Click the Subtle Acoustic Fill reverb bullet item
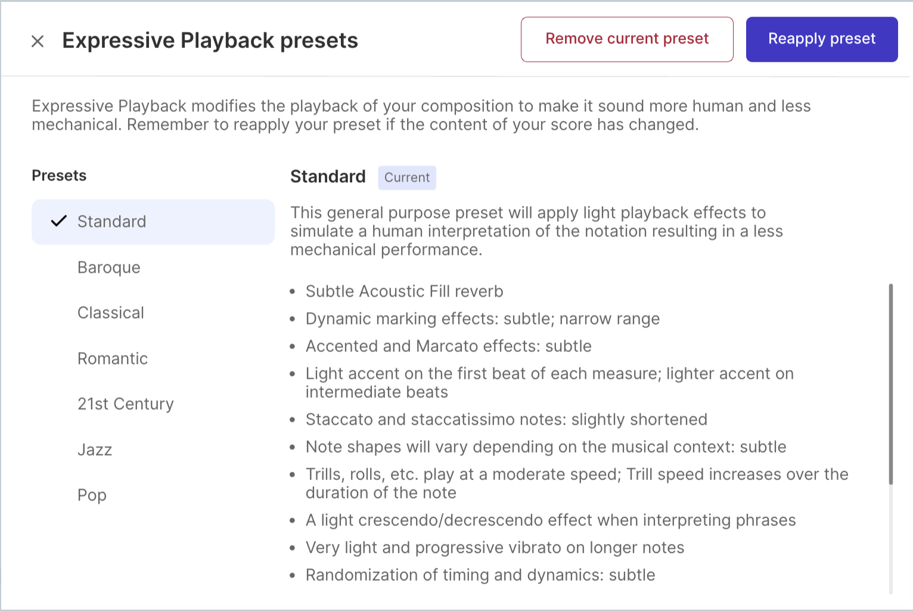This screenshot has height=611, width=913. [x=405, y=291]
